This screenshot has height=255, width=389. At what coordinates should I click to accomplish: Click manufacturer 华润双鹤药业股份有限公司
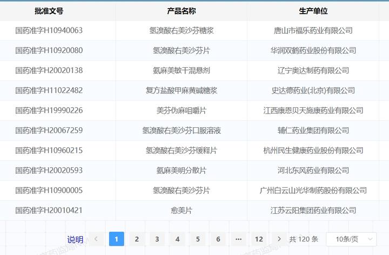tap(313, 50)
